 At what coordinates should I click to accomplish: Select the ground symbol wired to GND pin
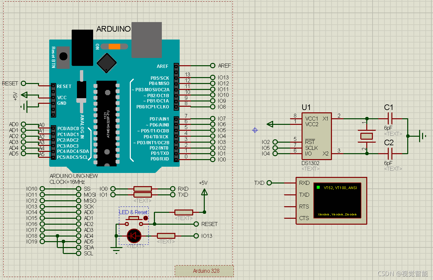click(x=24, y=106)
